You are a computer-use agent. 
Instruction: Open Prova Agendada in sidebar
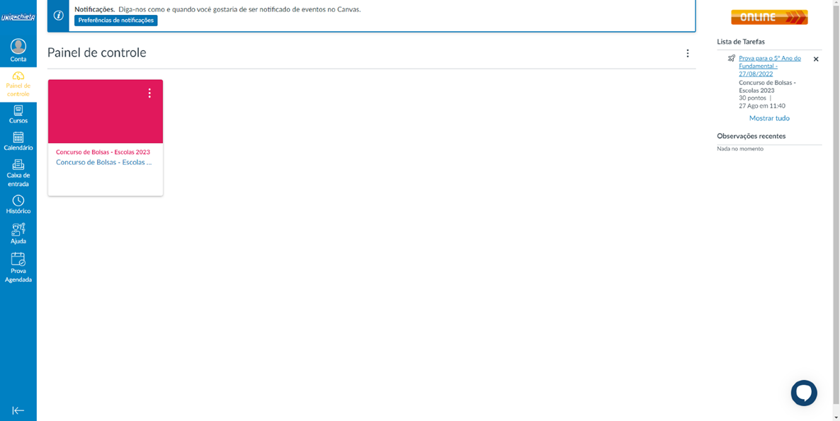[x=18, y=267]
